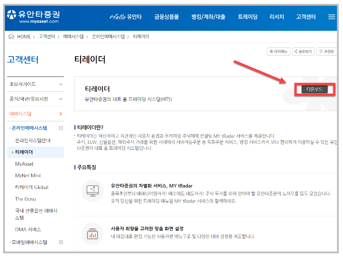Click 온라인매매시스템 in breadcrumb
This screenshot has width=343, height=256.
click(108, 37)
